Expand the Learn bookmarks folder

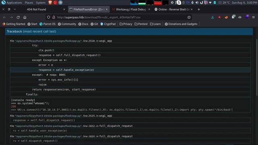click(x=155, y=24)
